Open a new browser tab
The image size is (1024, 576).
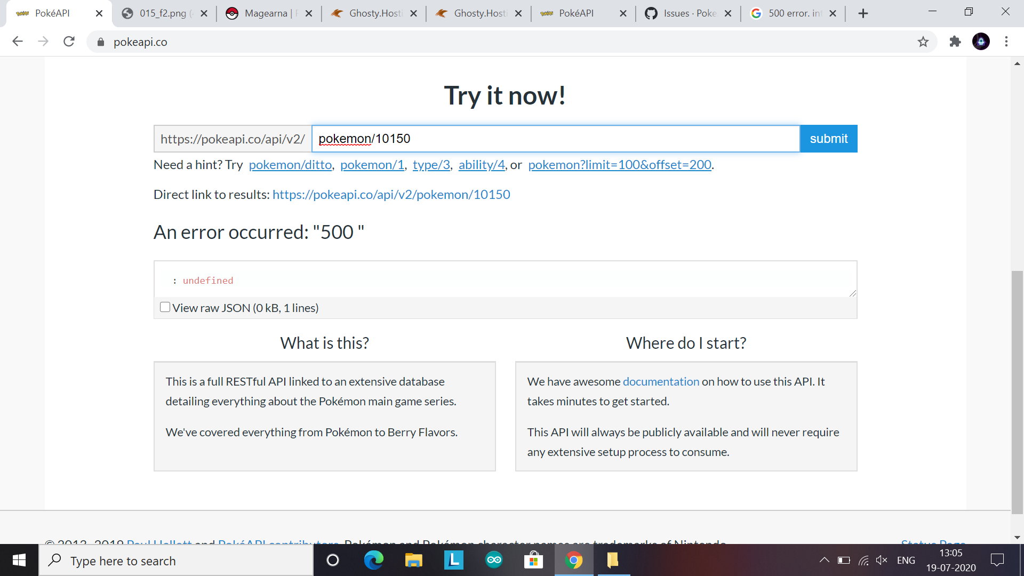[x=863, y=13]
